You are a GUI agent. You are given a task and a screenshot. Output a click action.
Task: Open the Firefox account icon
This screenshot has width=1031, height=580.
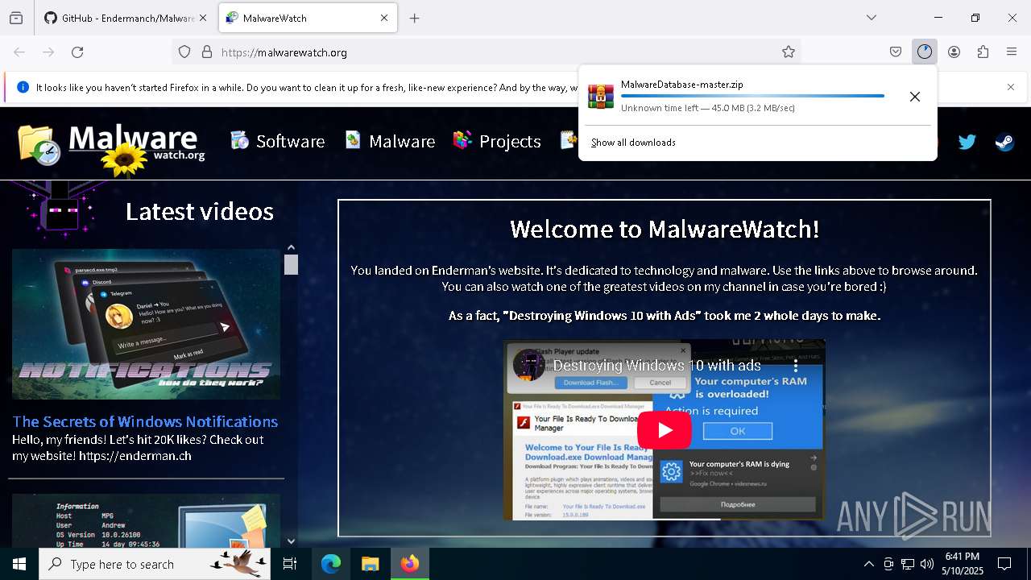pos(954,52)
